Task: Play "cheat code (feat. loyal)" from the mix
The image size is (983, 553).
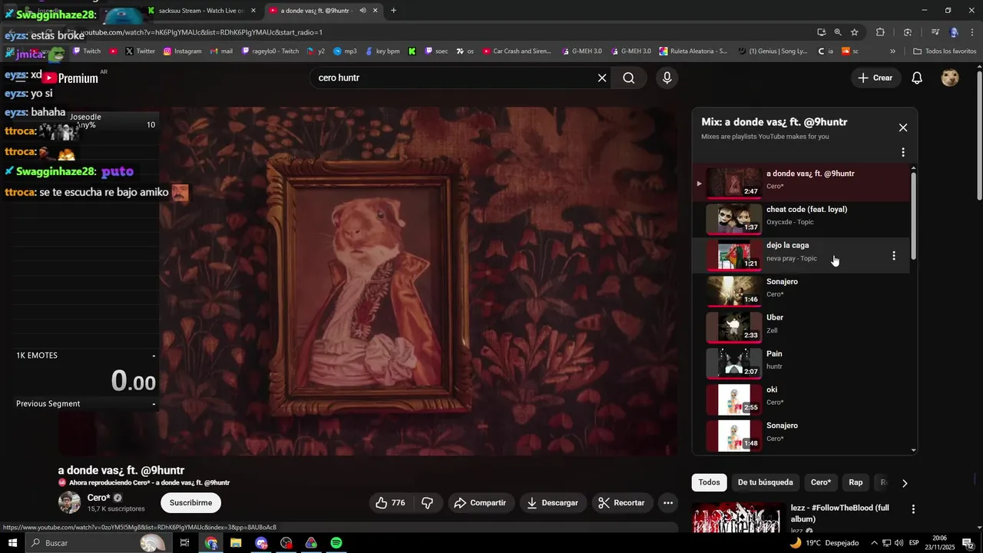Action: pyautogui.click(x=801, y=220)
